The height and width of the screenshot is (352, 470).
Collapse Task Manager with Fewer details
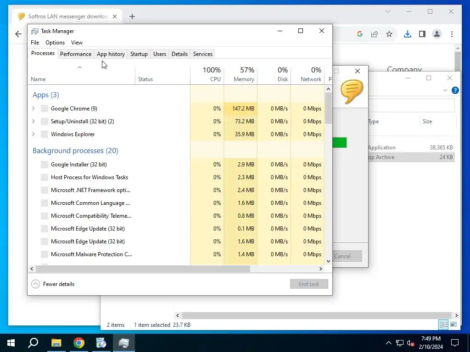[x=53, y=284]
